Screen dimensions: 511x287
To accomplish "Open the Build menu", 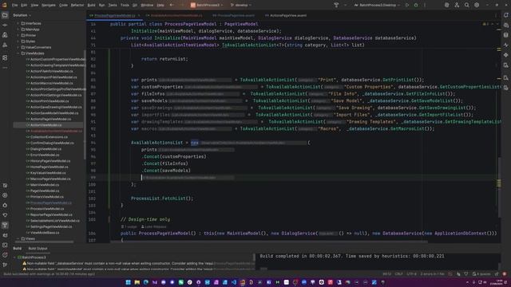I will [91, 6].
